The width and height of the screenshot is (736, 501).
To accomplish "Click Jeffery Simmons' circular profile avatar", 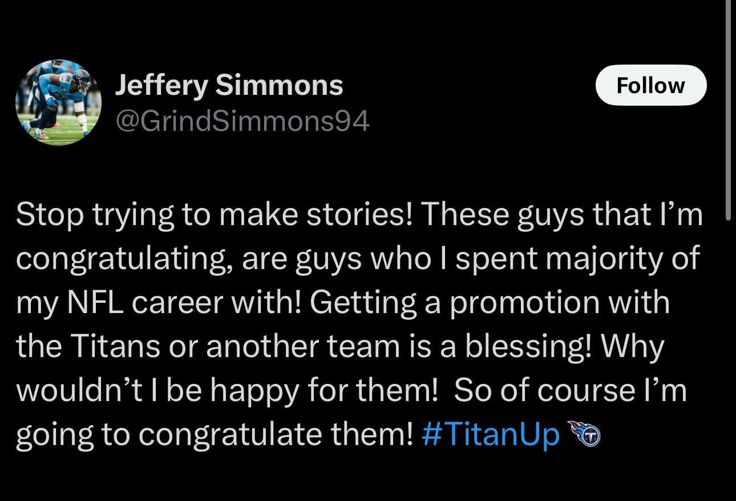I will tap(58, 99).
